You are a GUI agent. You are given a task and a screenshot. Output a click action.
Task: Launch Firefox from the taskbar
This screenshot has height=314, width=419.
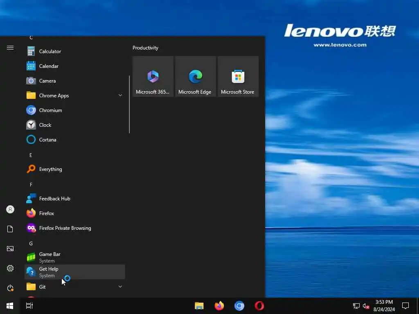tap(219, 306)
